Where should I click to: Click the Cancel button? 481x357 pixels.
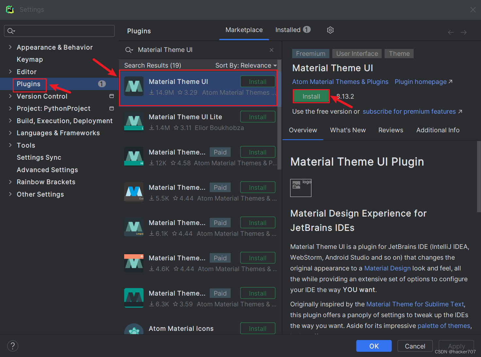click(415, 346)
